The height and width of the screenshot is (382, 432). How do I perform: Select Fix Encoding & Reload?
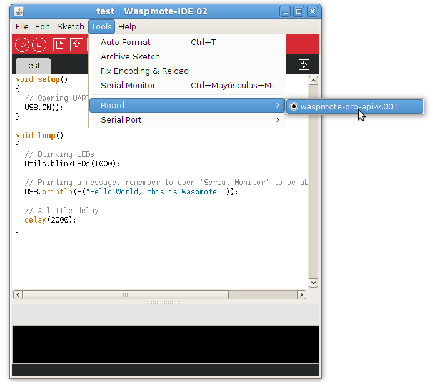point(187,71)
